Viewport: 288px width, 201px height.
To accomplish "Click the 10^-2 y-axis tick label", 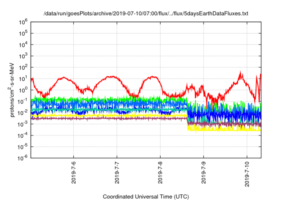I will click(x=23, y=113).
